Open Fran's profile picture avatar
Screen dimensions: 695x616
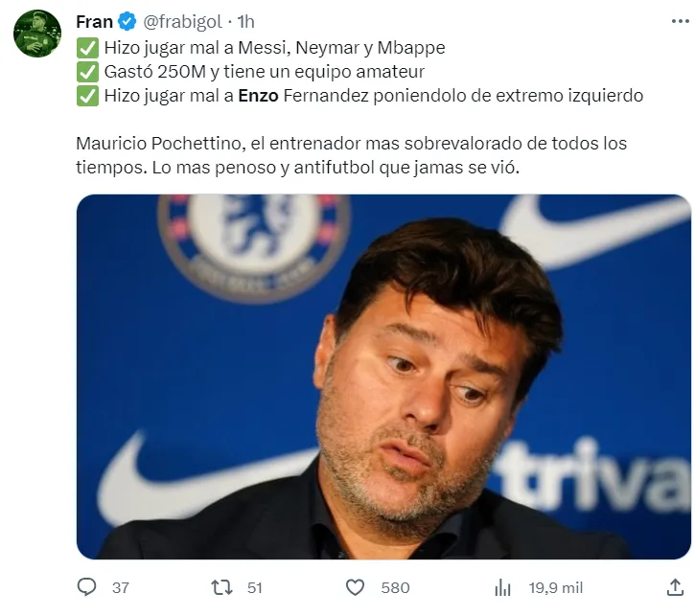pyautogui.click(x=37, y=33)
